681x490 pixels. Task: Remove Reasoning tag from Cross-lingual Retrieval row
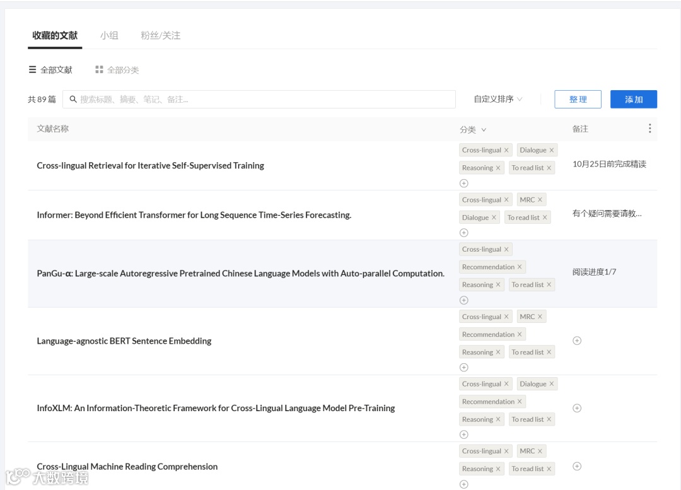point(498,168)
